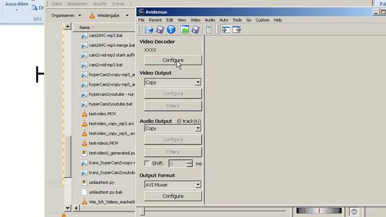Click Configure under Output Format

click(173, 196)
